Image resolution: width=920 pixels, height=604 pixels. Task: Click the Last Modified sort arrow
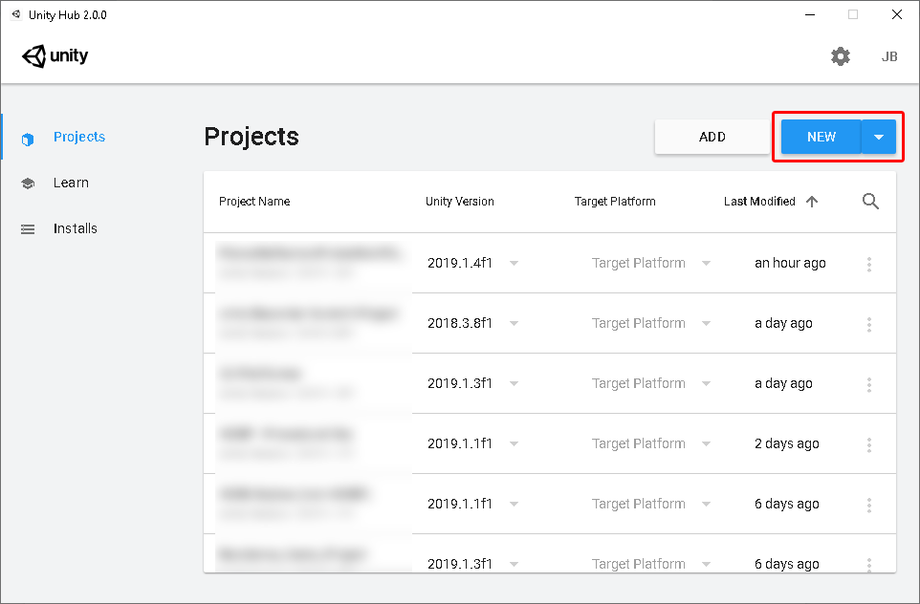[812, 202]
